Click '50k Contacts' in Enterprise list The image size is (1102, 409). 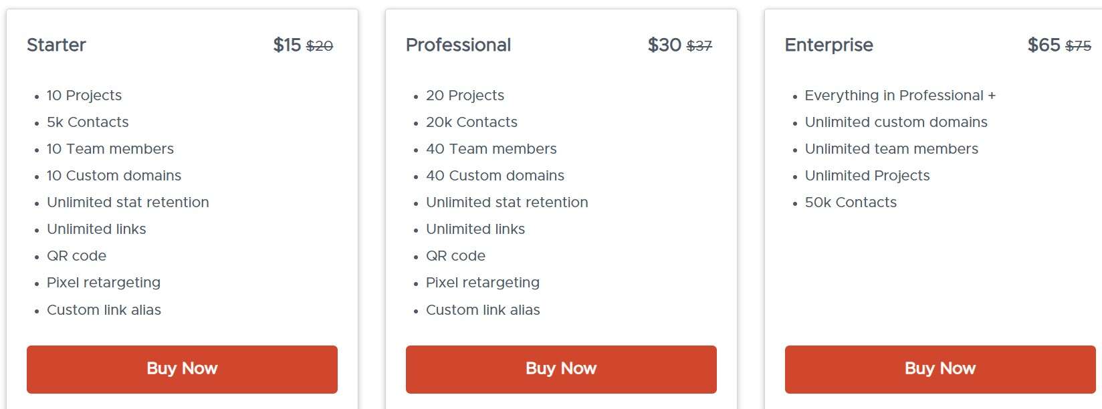[851, 202]
